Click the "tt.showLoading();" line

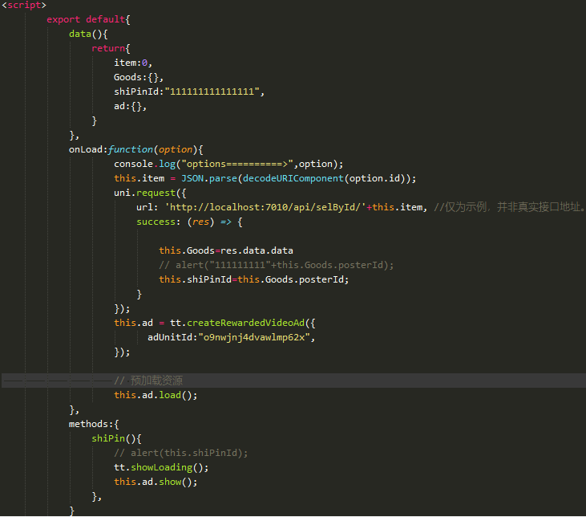(161, 467)
